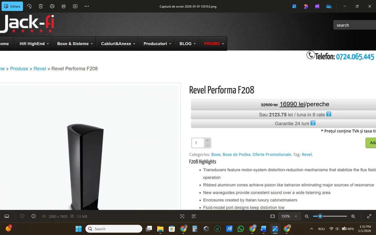Screen dimensions: 376x235
Task: Click the 0724.065.445 phone number
Action: tap(355, 57)
